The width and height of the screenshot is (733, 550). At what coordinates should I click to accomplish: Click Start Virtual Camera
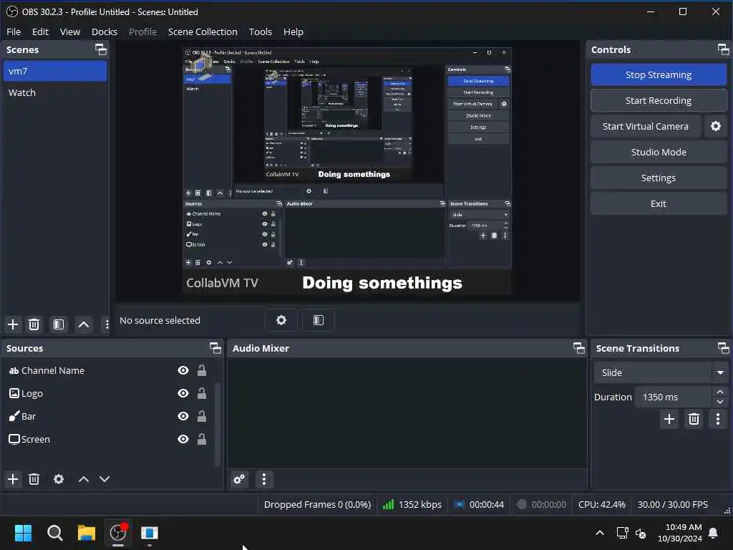pyautogui.click(x=646, y=126)
